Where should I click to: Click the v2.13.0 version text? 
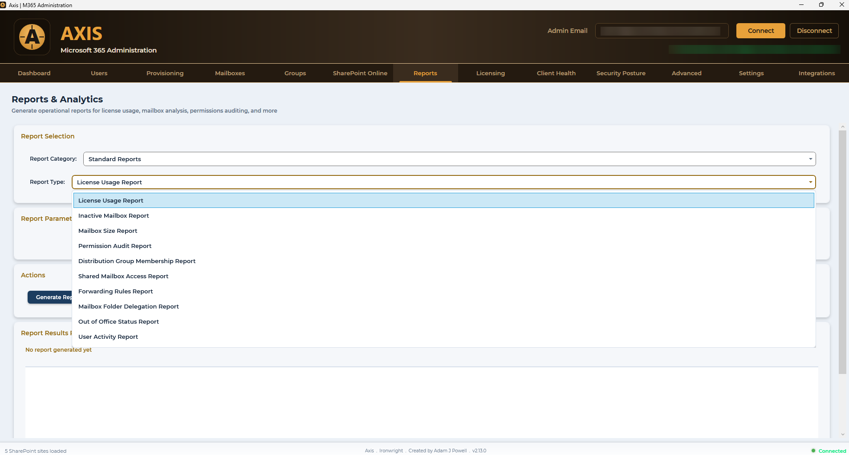point(479,451)
